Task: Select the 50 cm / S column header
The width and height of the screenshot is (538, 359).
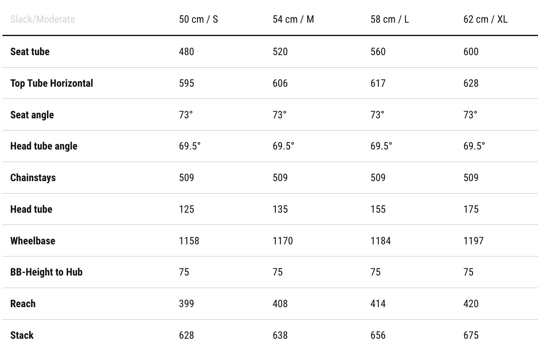Action: pos(199,19)
